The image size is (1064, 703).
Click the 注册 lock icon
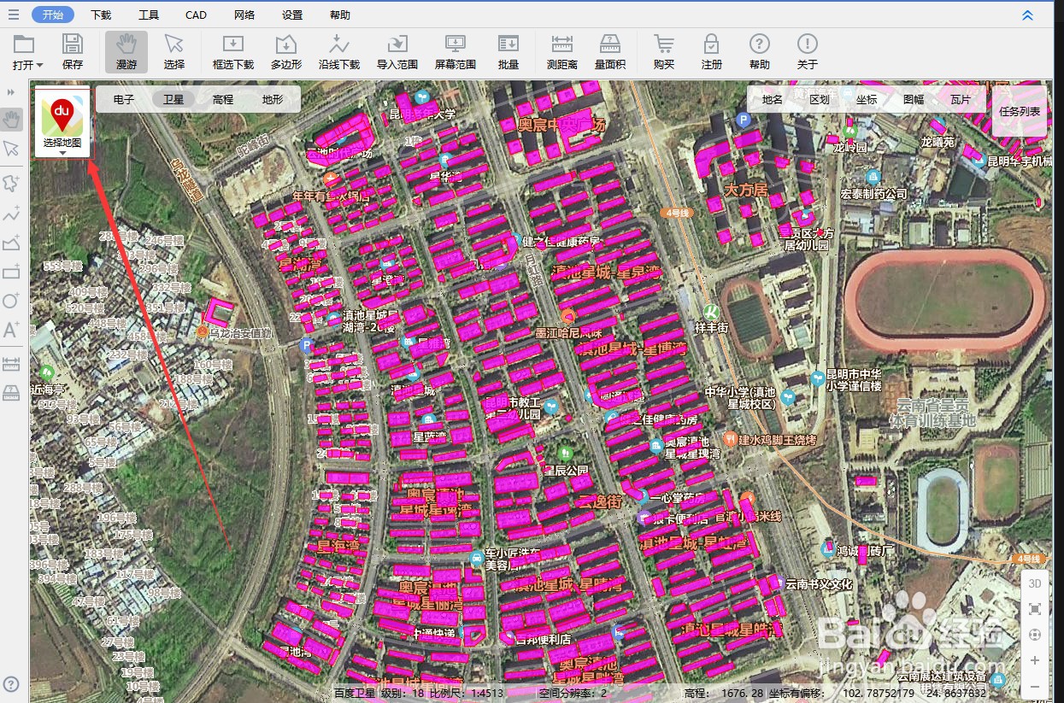712,52
